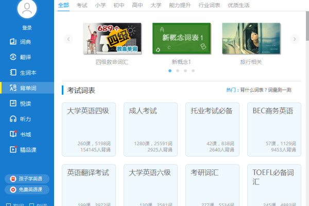Open the 大学英语六级 word list card
The width and height of the screenshot is (309, 206).
(x=150, y=185)
